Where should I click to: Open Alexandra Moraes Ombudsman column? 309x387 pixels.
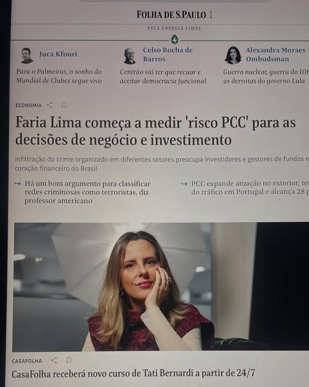tap(275, 54)
